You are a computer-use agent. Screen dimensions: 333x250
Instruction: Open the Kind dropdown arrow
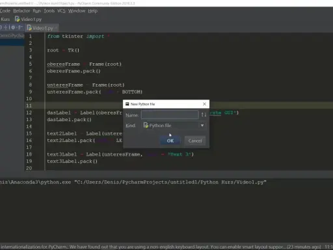[202, 126]
